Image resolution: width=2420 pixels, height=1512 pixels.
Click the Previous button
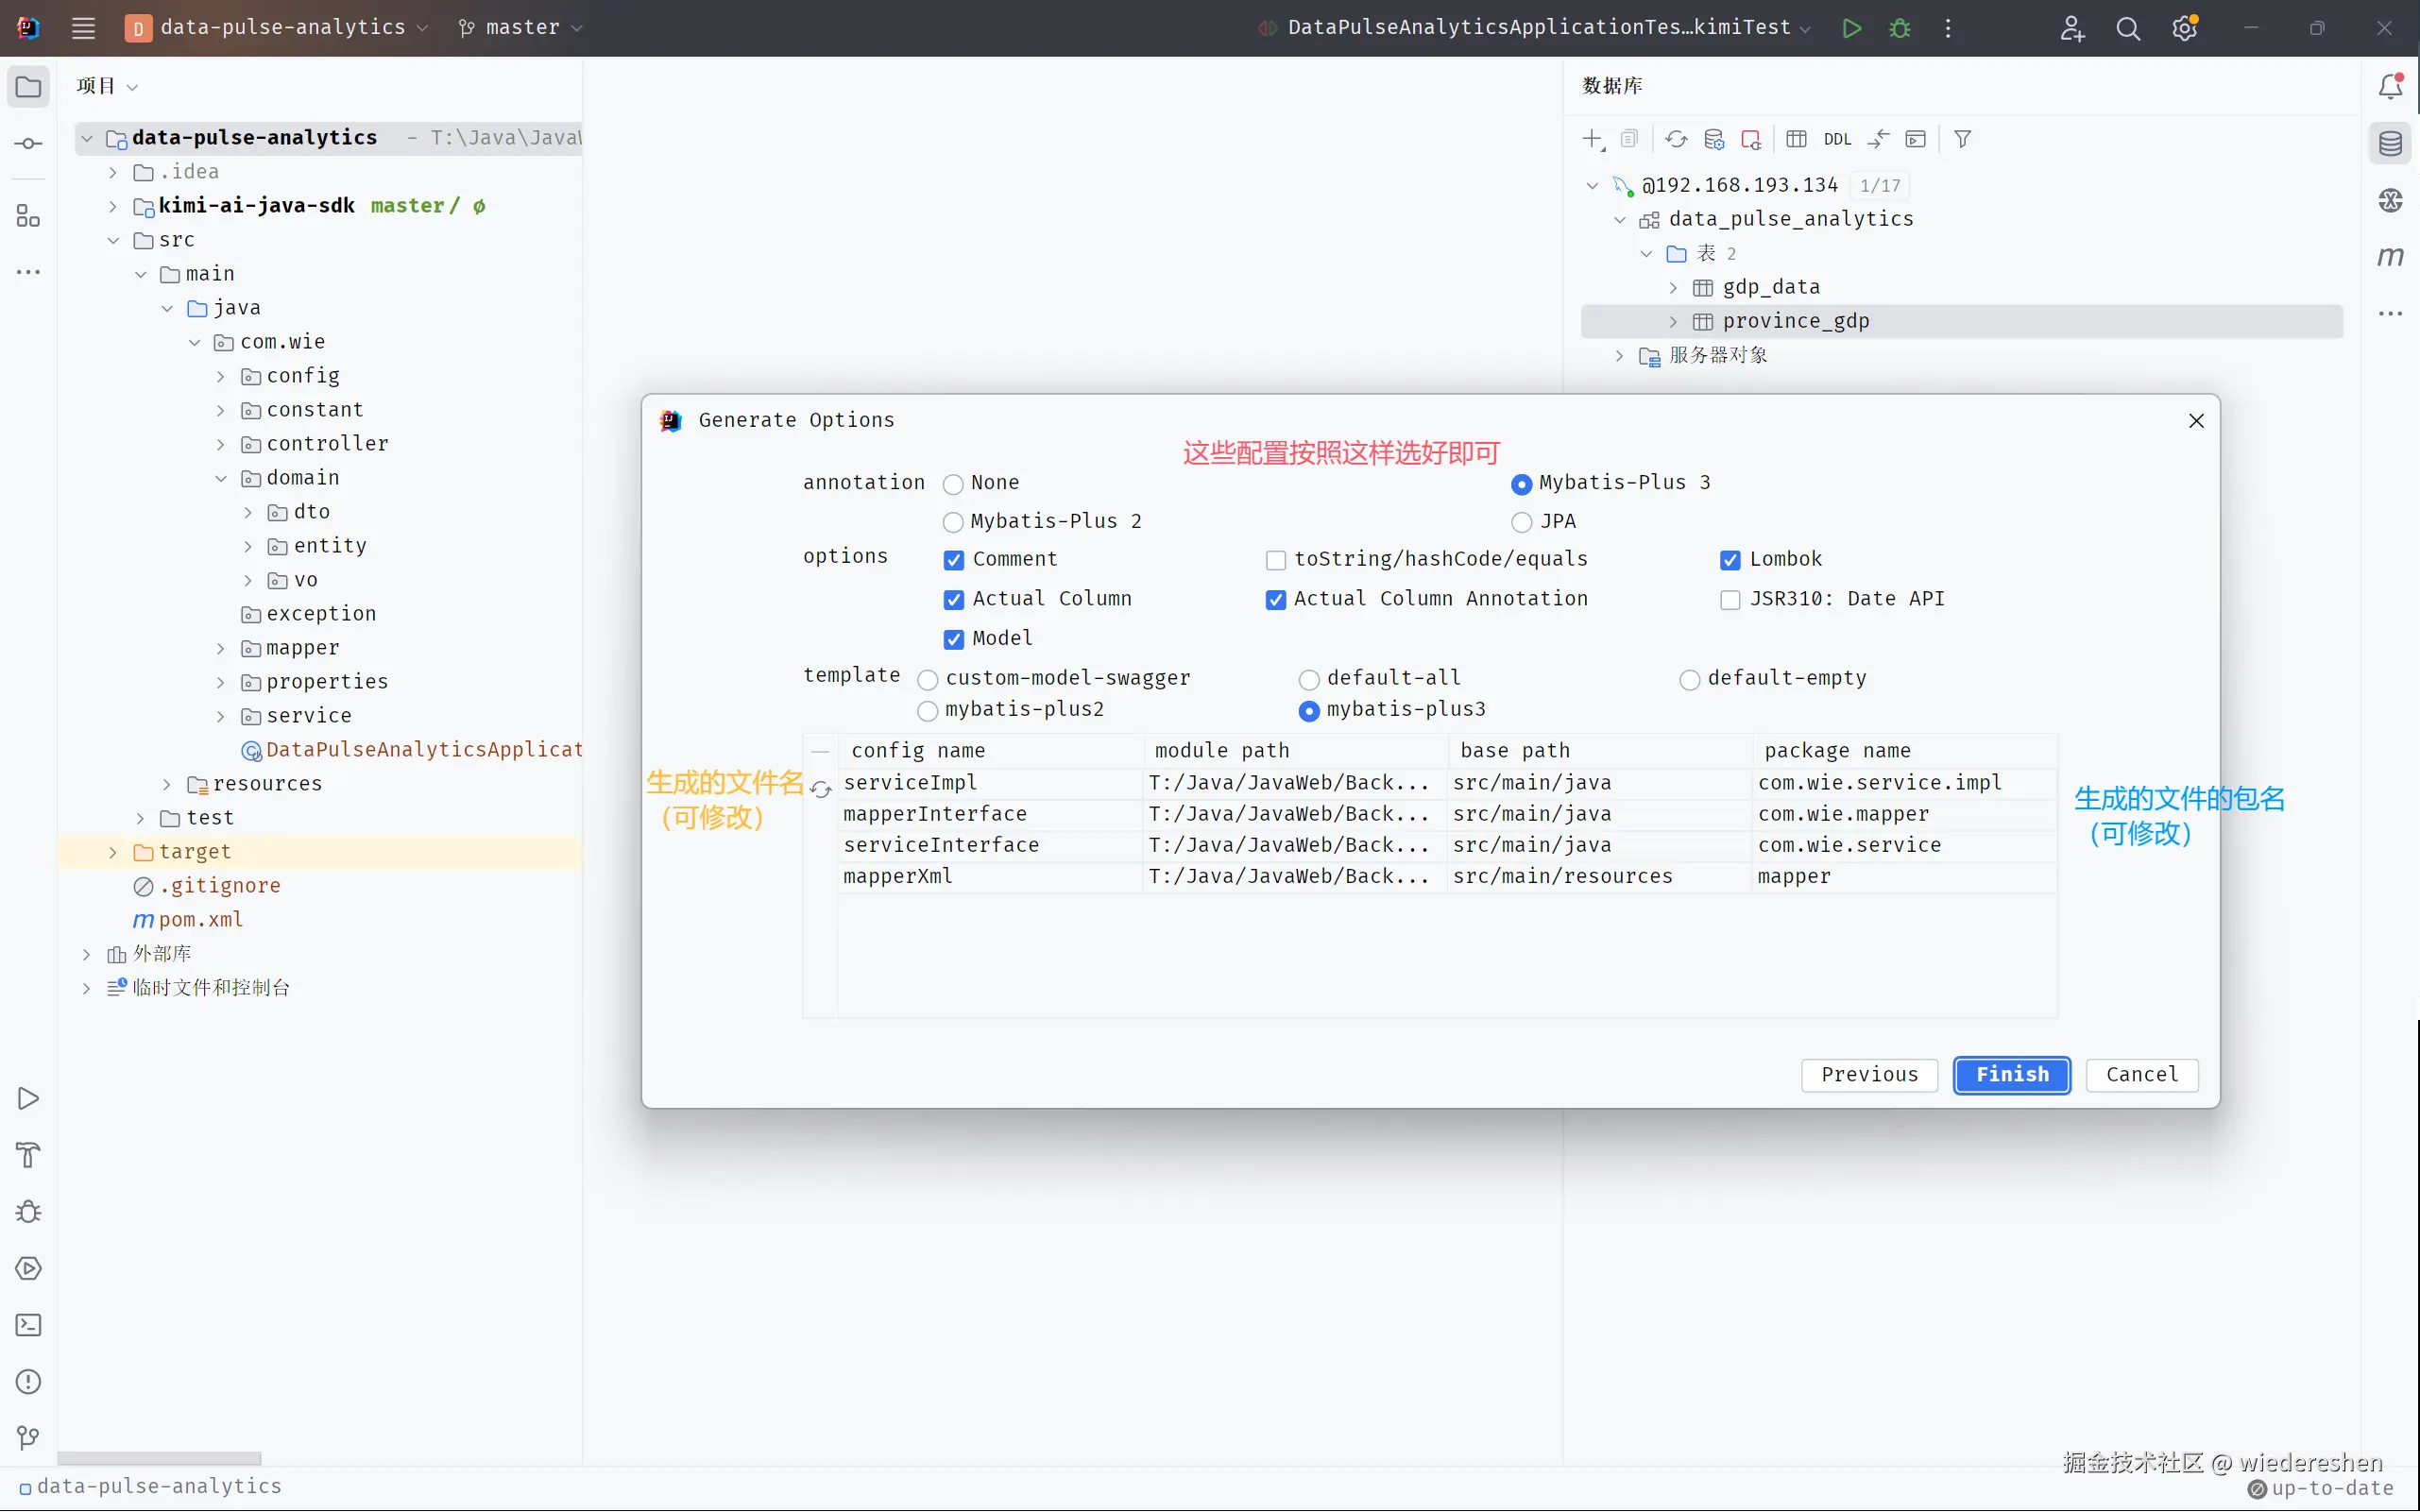pyautogui.click(x=1869, y=1075)
